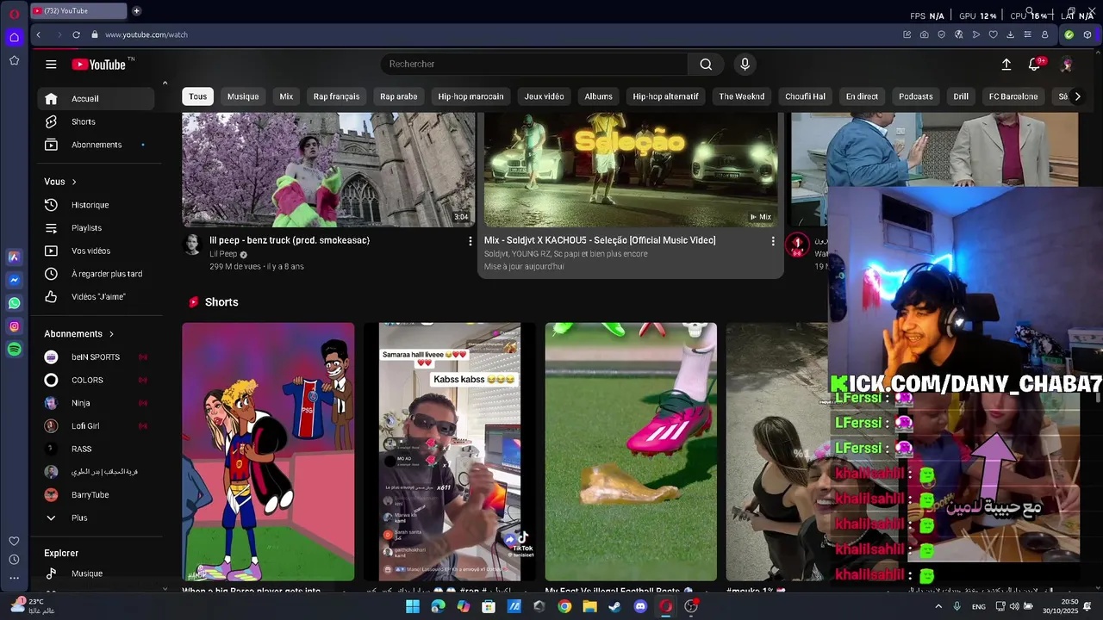Open the YouTube hamburger guide menu
This screenshot has width=1103, height=620.
coord(51,65)
